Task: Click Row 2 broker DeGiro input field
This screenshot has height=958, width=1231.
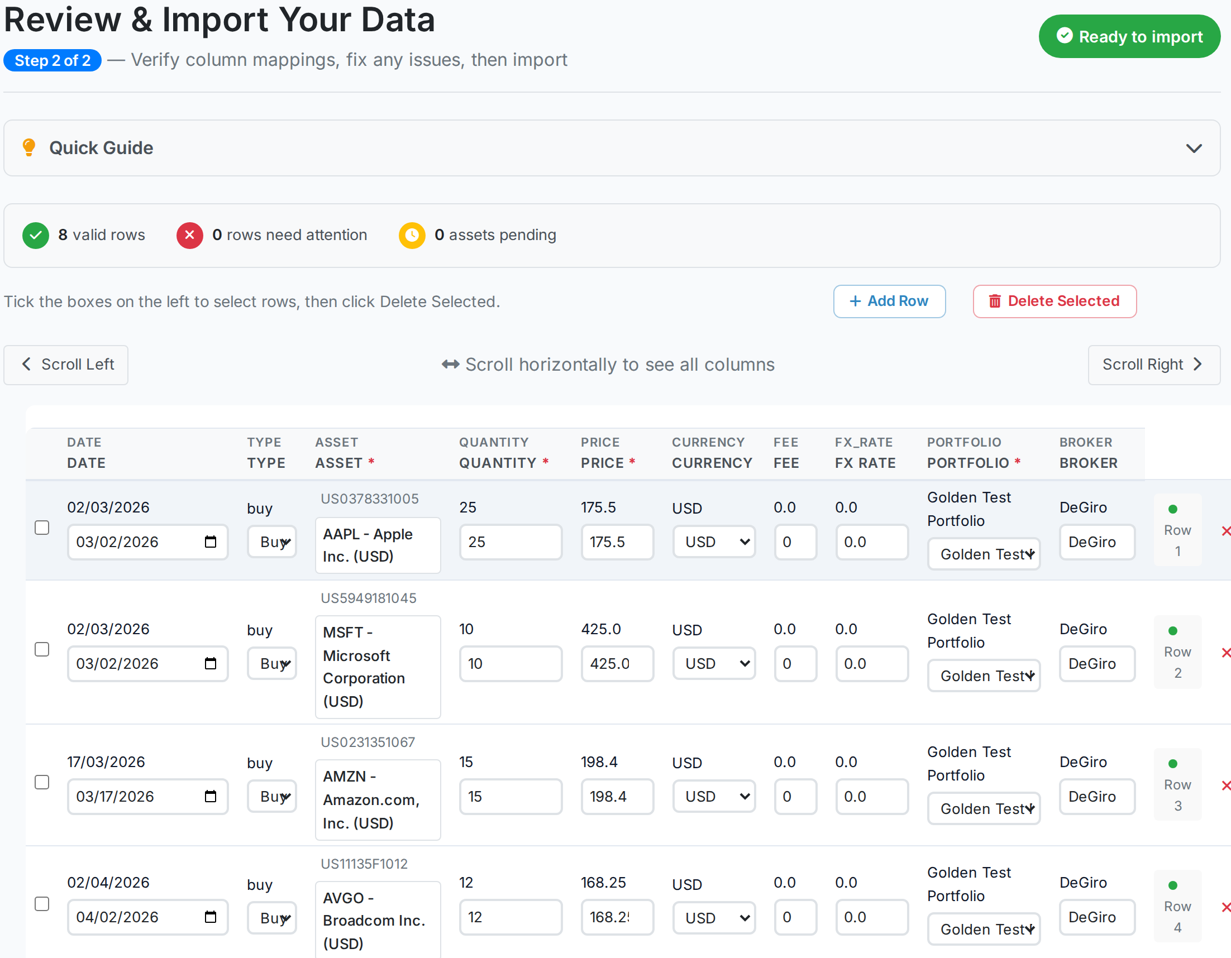Action: pos(1097,664)
